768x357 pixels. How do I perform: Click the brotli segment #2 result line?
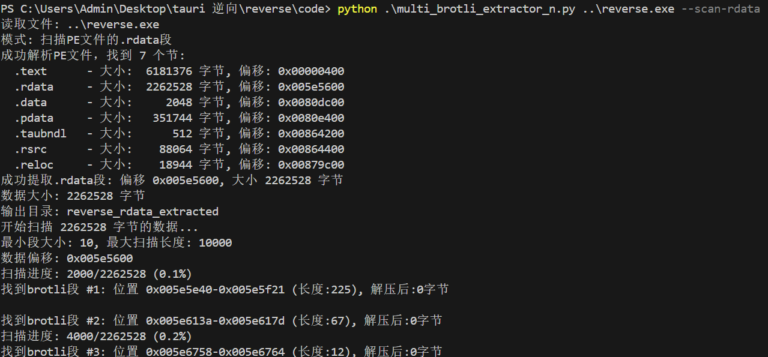pyautogui.click(x=221, y=321)
